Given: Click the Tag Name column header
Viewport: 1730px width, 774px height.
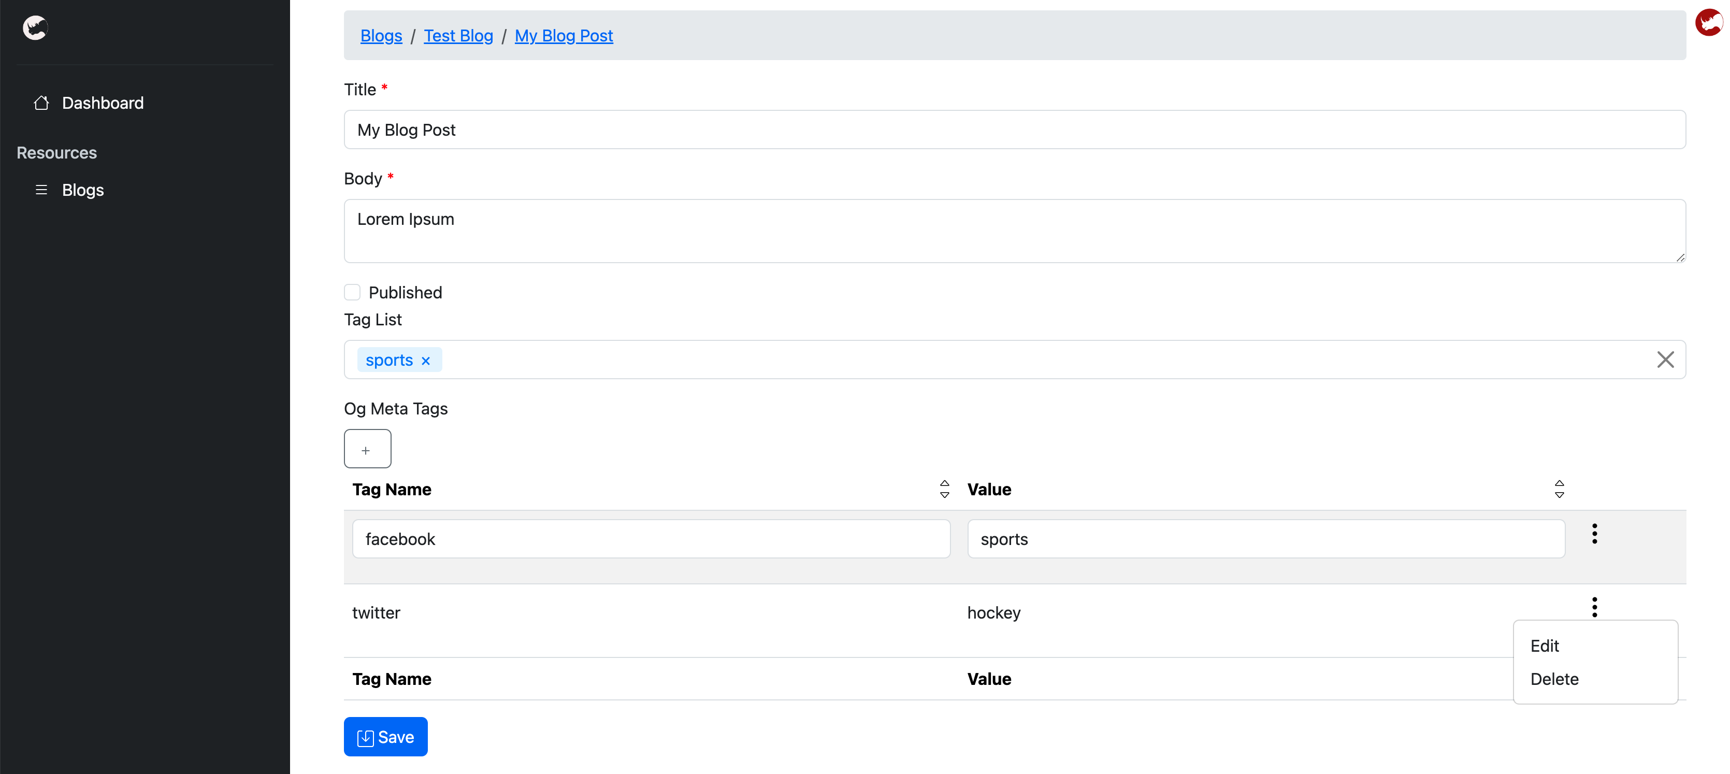Looking at the screenshot, I should pyautogui.click(x=392, y=489).
